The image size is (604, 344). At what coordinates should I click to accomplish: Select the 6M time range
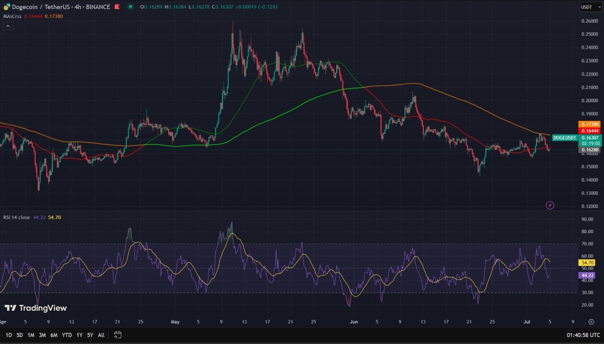(54, 335)
